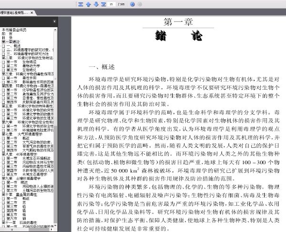286x232 pixels.
Task: Click page icon beside 三、环境毒理学的研究方法
Action: [3, 54]
